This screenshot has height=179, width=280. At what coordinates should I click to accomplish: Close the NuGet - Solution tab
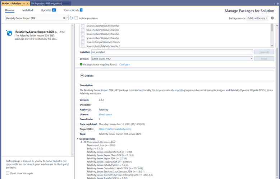(28, 4)
